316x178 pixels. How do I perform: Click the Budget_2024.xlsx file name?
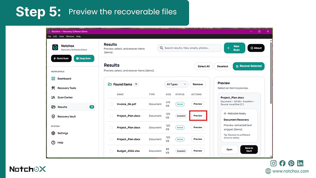tap(129, 151)
